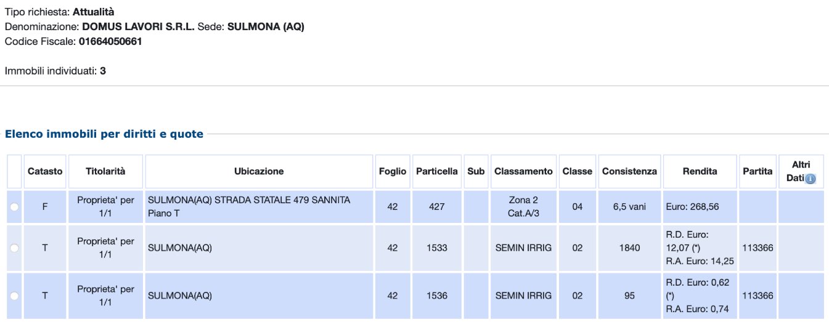Click the Classamento column header
Viewport: 829px width, 322px height.
523,171
